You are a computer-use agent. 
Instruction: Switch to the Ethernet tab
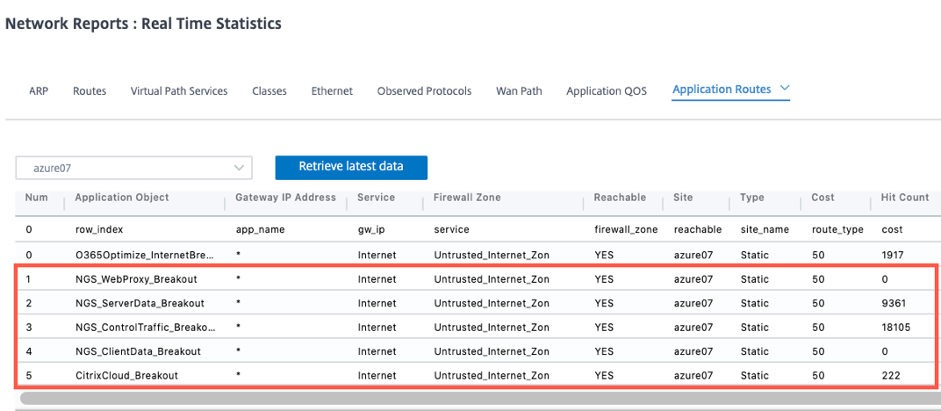[332, 91]
